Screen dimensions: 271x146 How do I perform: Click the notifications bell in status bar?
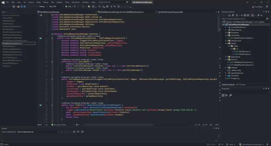tap(268, 144)
